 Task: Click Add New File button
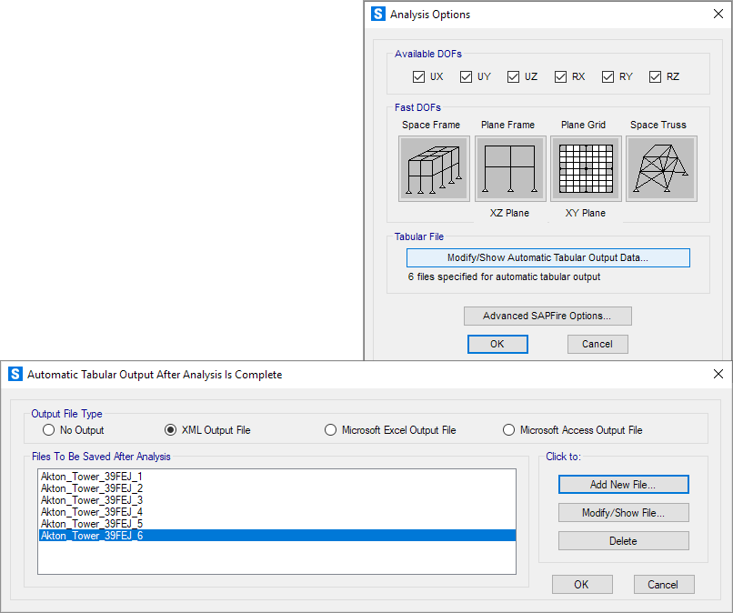click(623, 485)
